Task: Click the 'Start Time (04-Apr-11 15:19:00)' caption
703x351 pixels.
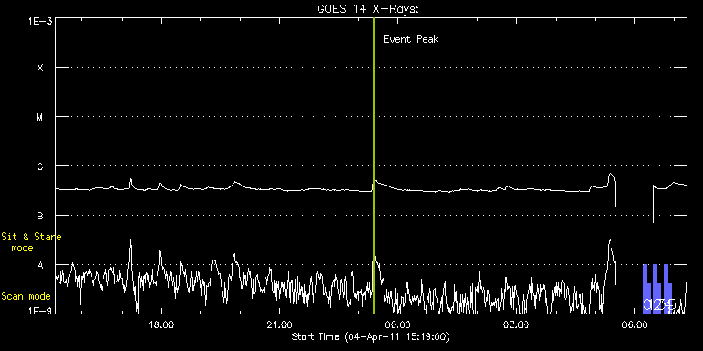Action: pyautogui.click(x=371, y=336)
